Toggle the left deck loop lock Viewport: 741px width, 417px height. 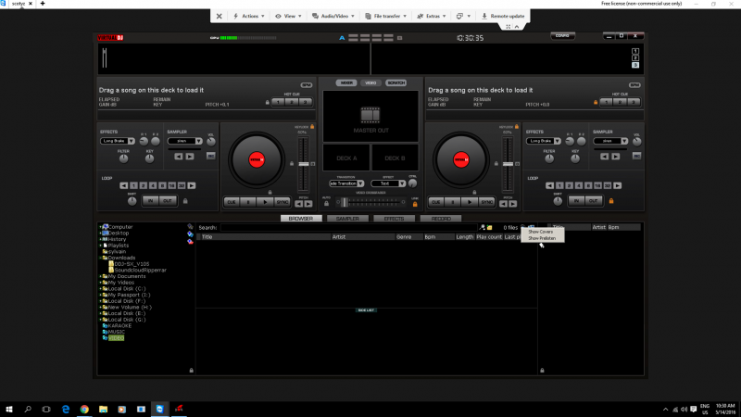click(x=185, y=201)
